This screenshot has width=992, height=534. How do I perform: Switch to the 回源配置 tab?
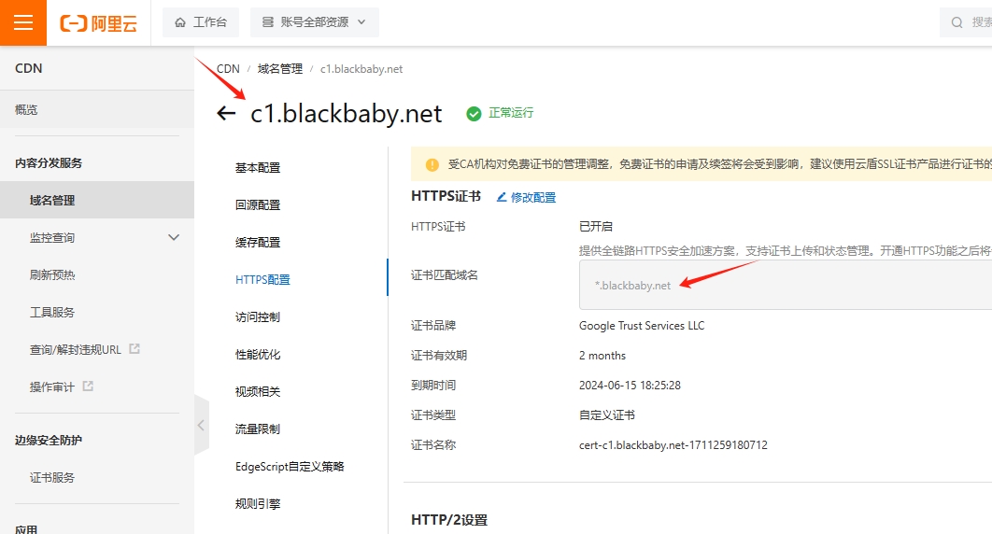[x=258, y=205]
